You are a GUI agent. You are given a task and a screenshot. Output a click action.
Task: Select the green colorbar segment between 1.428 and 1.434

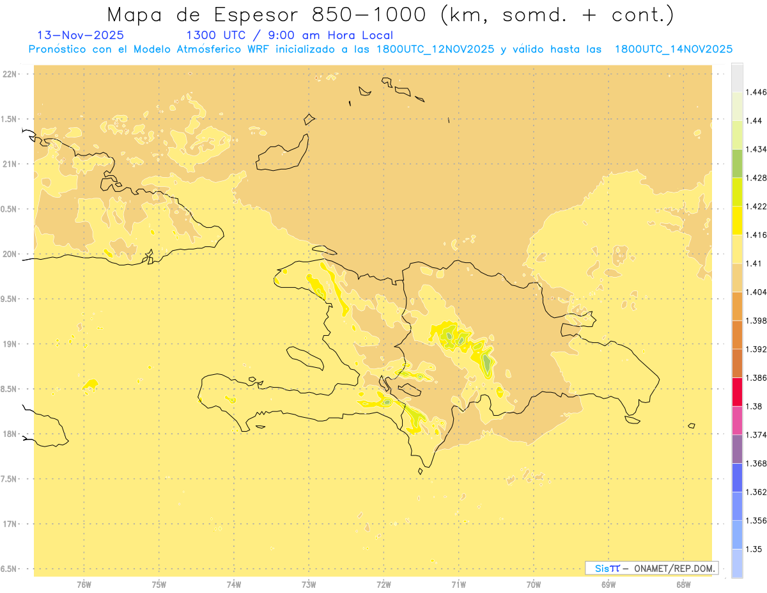[737, 163]
